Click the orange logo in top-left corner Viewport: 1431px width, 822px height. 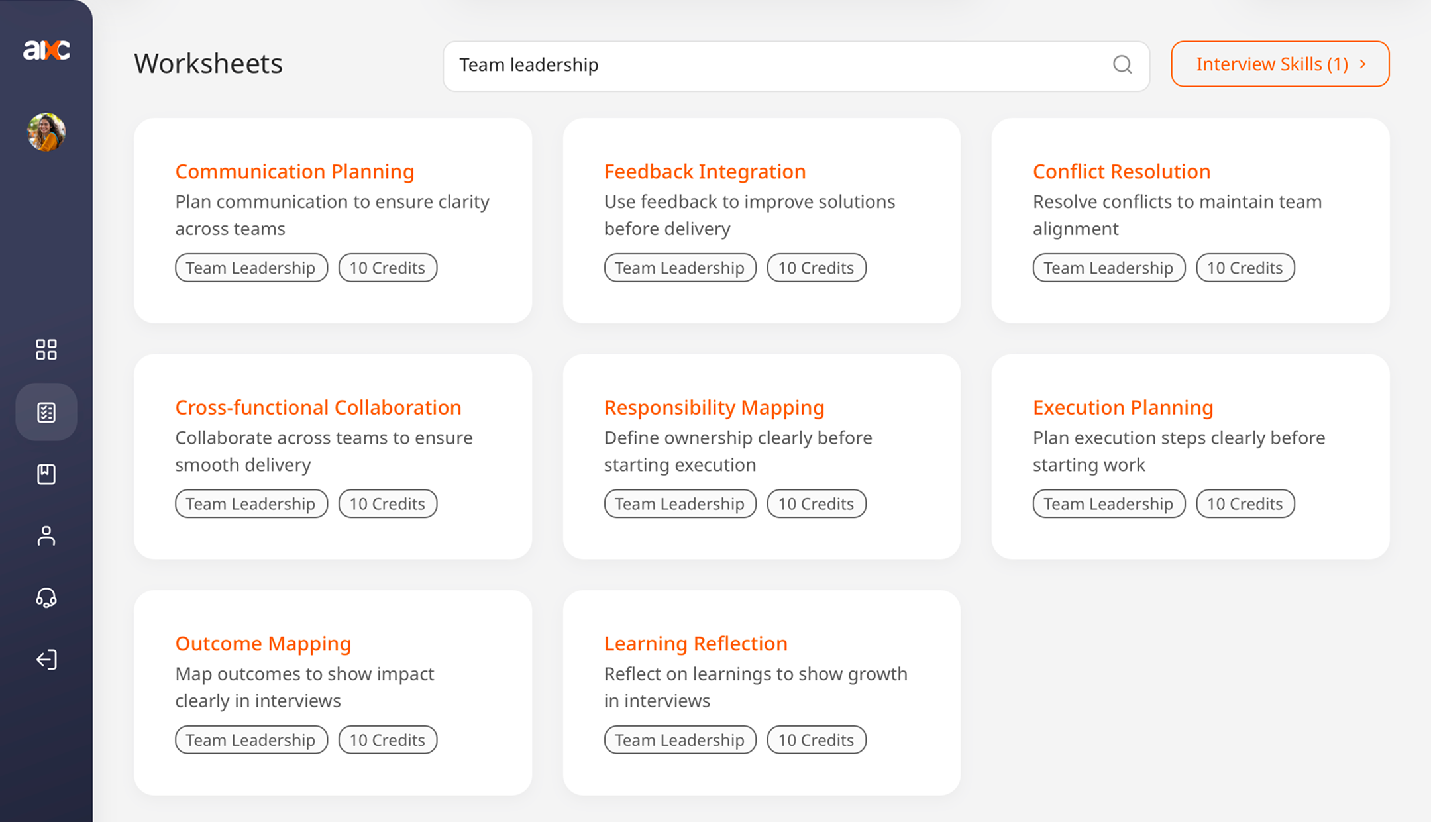pyautogui.click(x=46, y=50)
